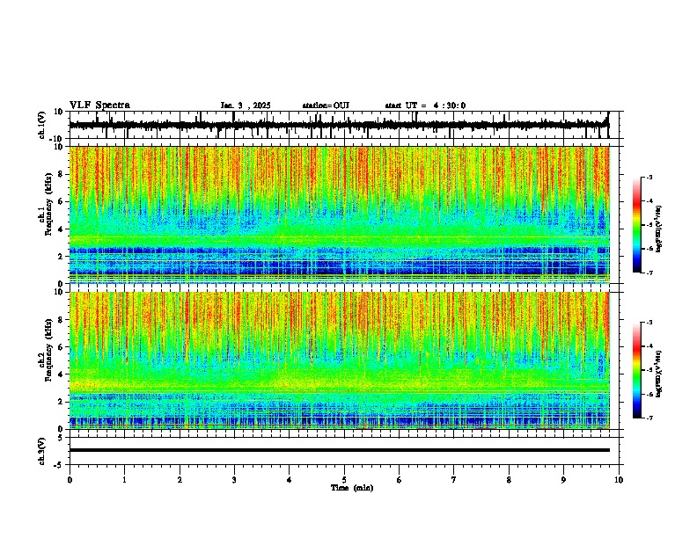Viewport: 697px width, 538px height.
Task: Click the "10" tick label on the time axis
Action: tap(619, 480)
